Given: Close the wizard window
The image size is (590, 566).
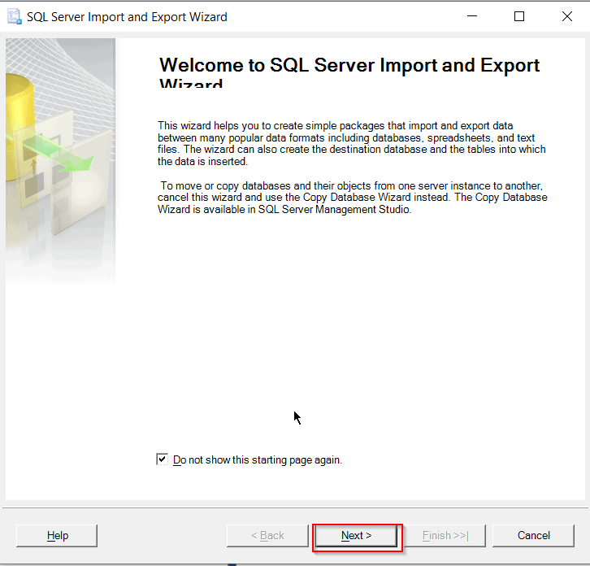Looking at the screenshot, I should tap(566, 16).
